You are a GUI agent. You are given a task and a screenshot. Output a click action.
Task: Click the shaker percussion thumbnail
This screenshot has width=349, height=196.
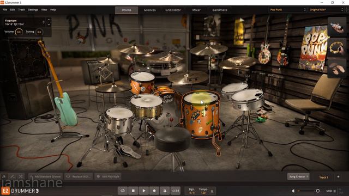pyautogui.click(x=337, y=27)
